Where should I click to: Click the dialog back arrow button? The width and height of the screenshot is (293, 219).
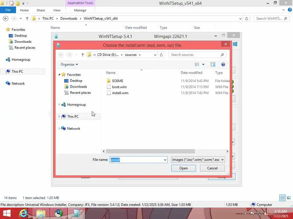(x=61, y=55)
